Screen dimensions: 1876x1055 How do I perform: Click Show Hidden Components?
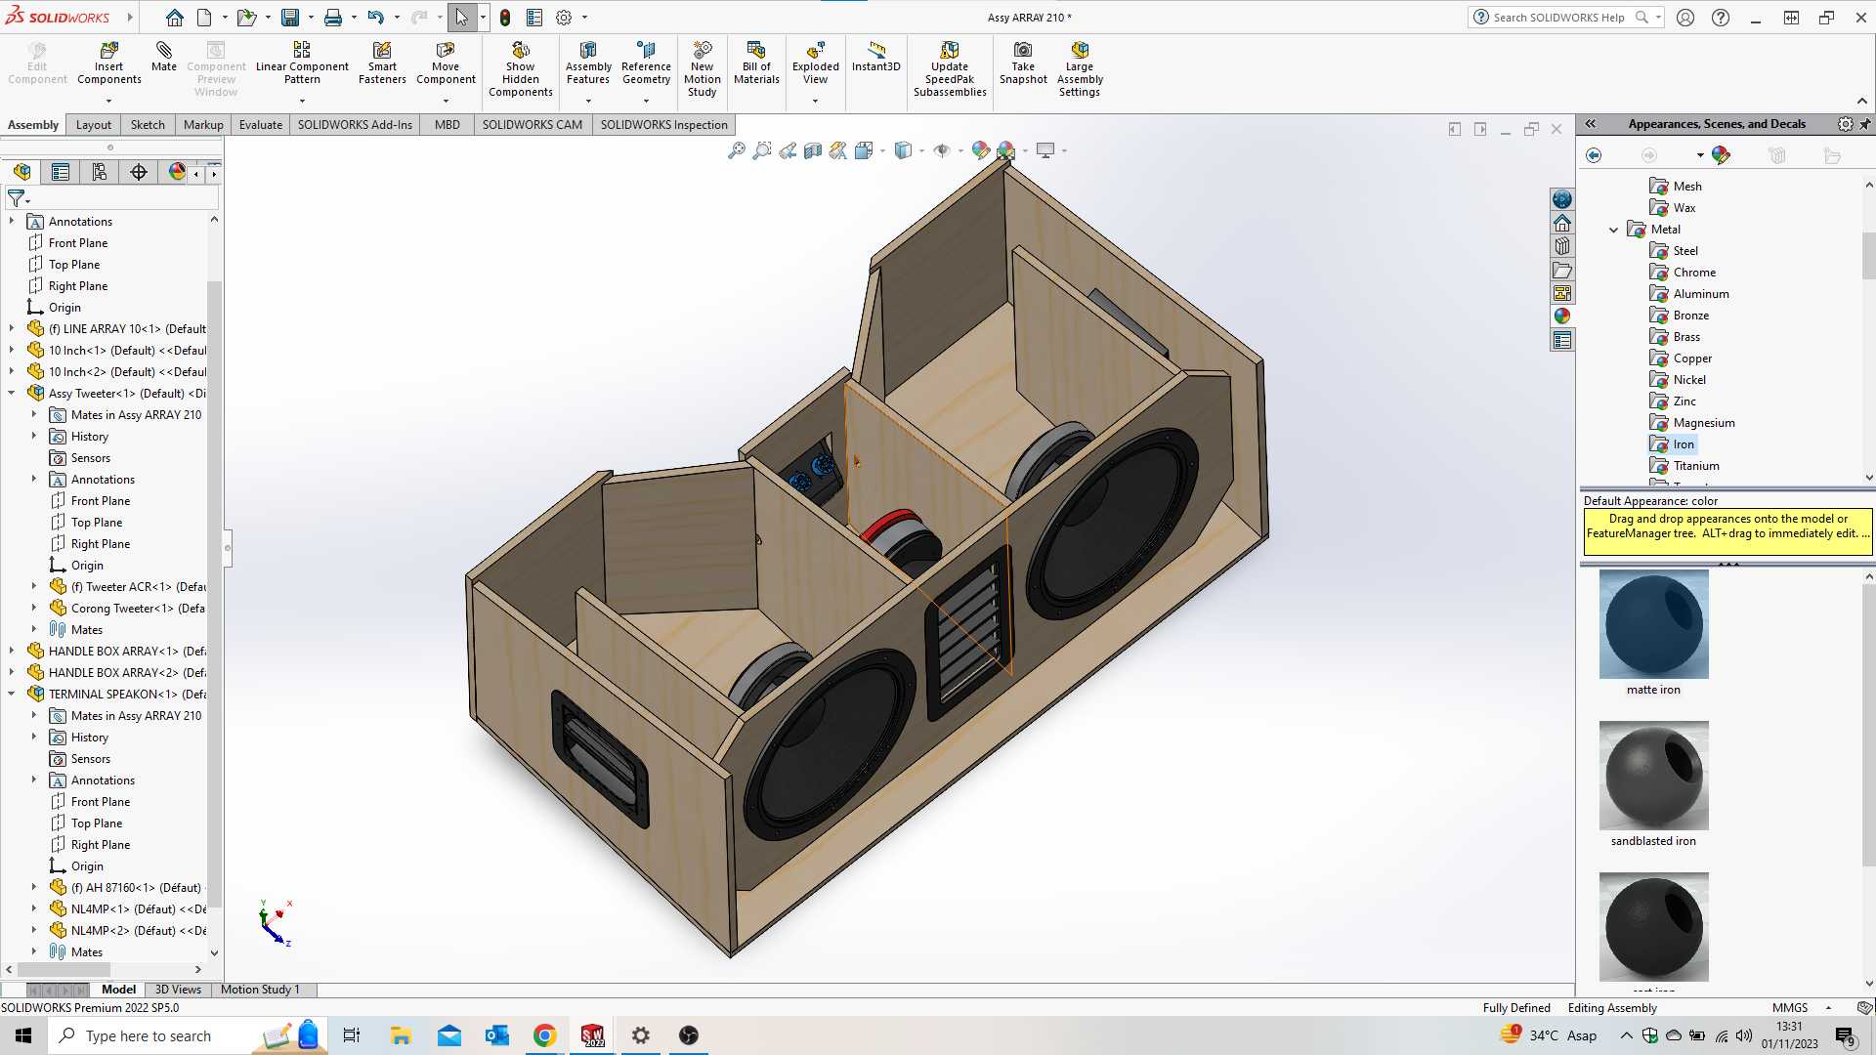[x=521, y=68]
